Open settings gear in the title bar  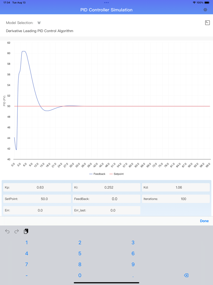point(205,10)
